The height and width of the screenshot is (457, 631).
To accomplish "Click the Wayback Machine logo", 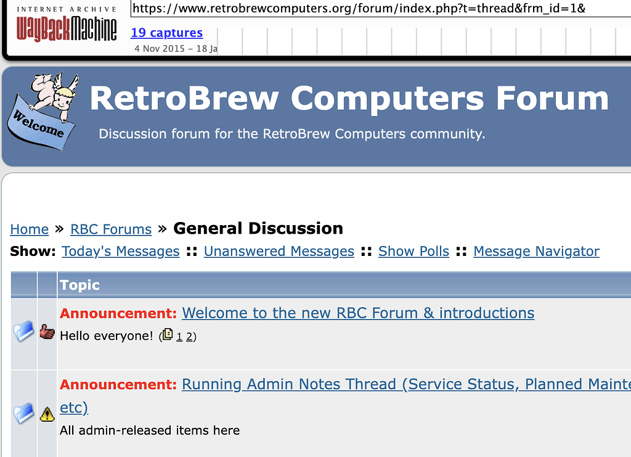I will [67, 25].
